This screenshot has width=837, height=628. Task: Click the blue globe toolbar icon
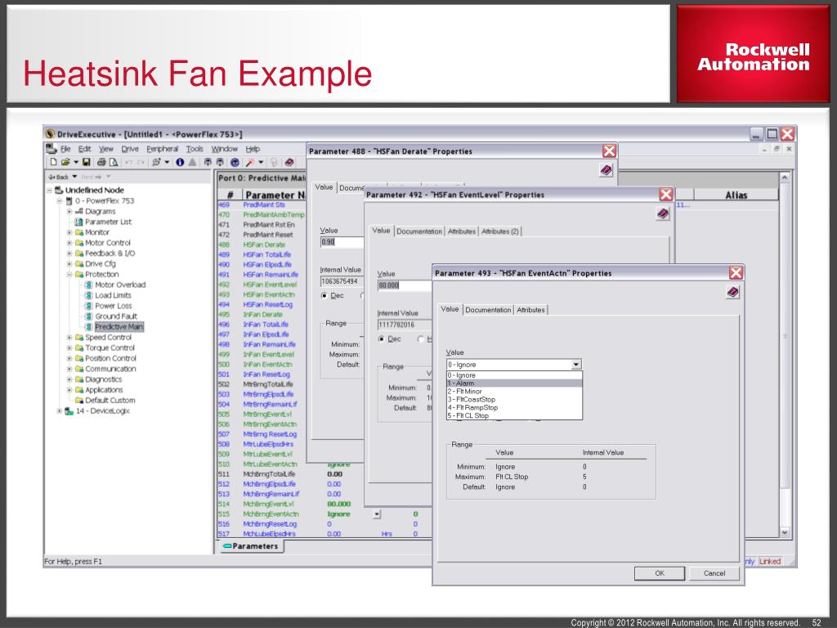tap(235, 162)
